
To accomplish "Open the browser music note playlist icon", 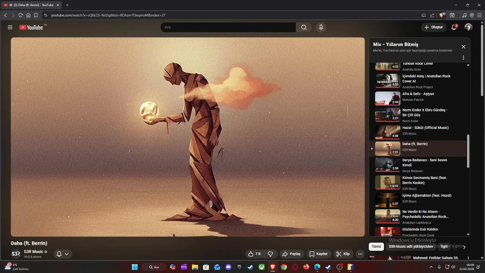I will [464, 15].
